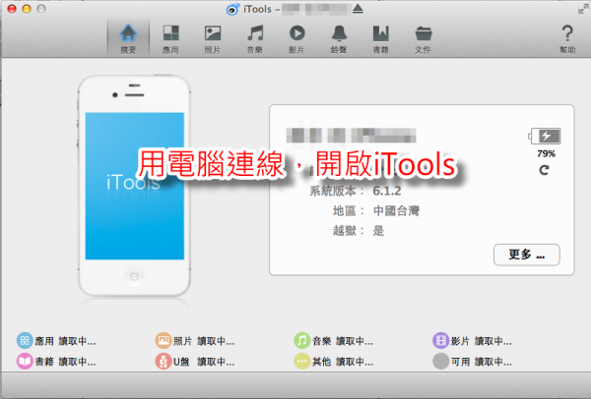Click the green 音樂 storage icon
Screen dimensions: 591x399
click(x=302, y=341)
